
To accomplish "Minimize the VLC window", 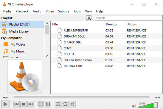I will (x=132, y=4).
